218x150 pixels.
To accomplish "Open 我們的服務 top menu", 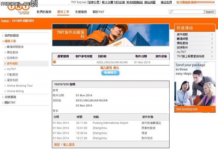I will pyautogui.click(x=44, y=12).
